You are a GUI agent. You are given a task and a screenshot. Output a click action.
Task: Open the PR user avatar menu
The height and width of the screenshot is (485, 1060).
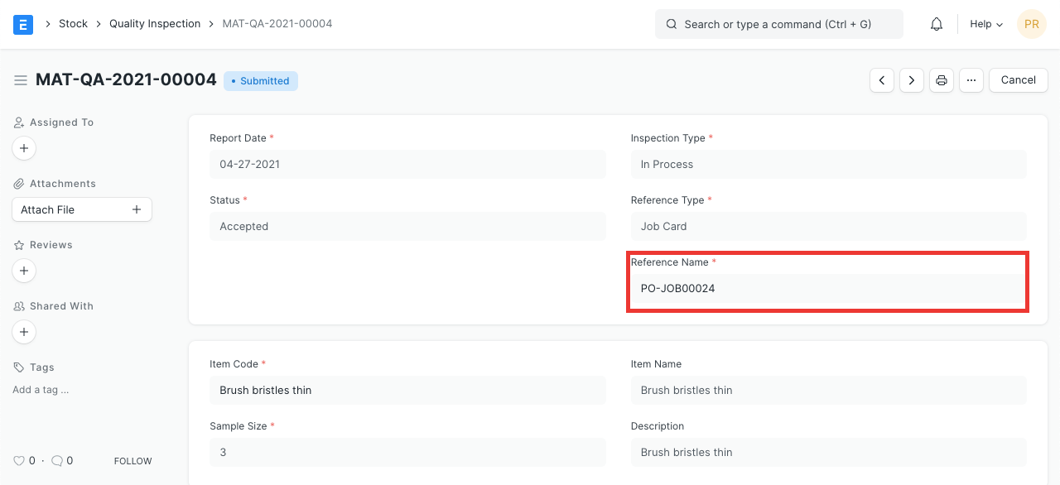click(1031, 24)
